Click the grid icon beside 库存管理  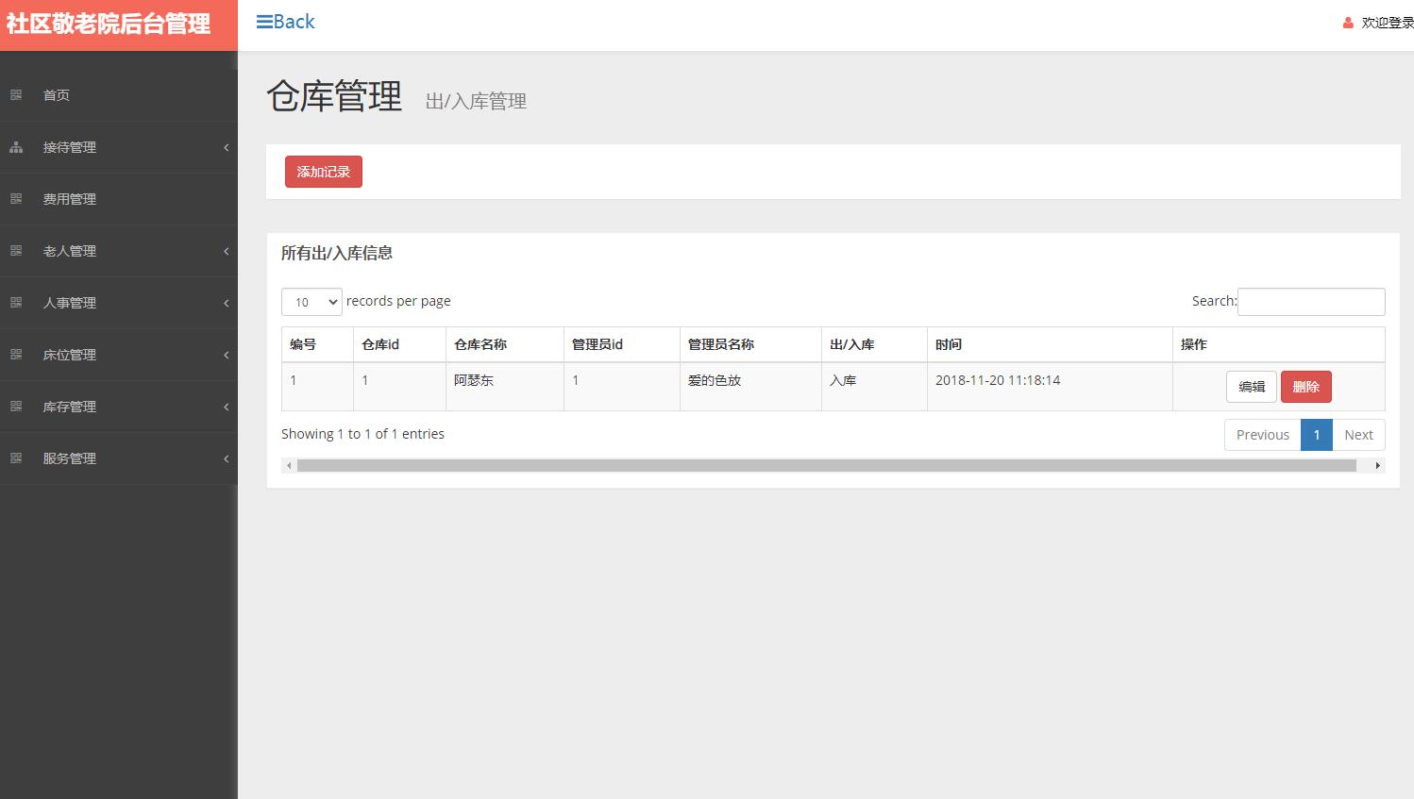[15, 407]
